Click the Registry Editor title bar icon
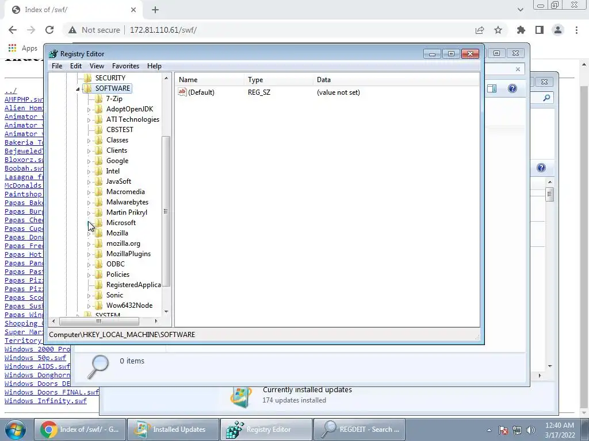The height and width of the screenshot is (441, 589). pos(53,54)
